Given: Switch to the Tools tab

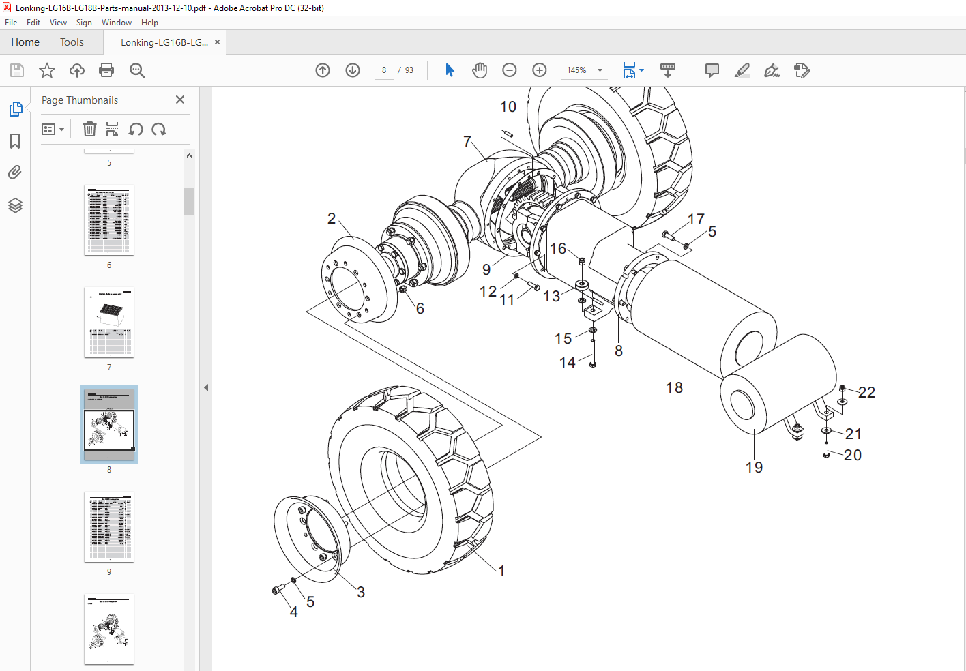Looking at the screenshot, I should point(72,42).
